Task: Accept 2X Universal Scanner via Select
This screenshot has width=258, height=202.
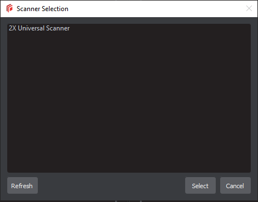Action: click(x=200, y=185)
